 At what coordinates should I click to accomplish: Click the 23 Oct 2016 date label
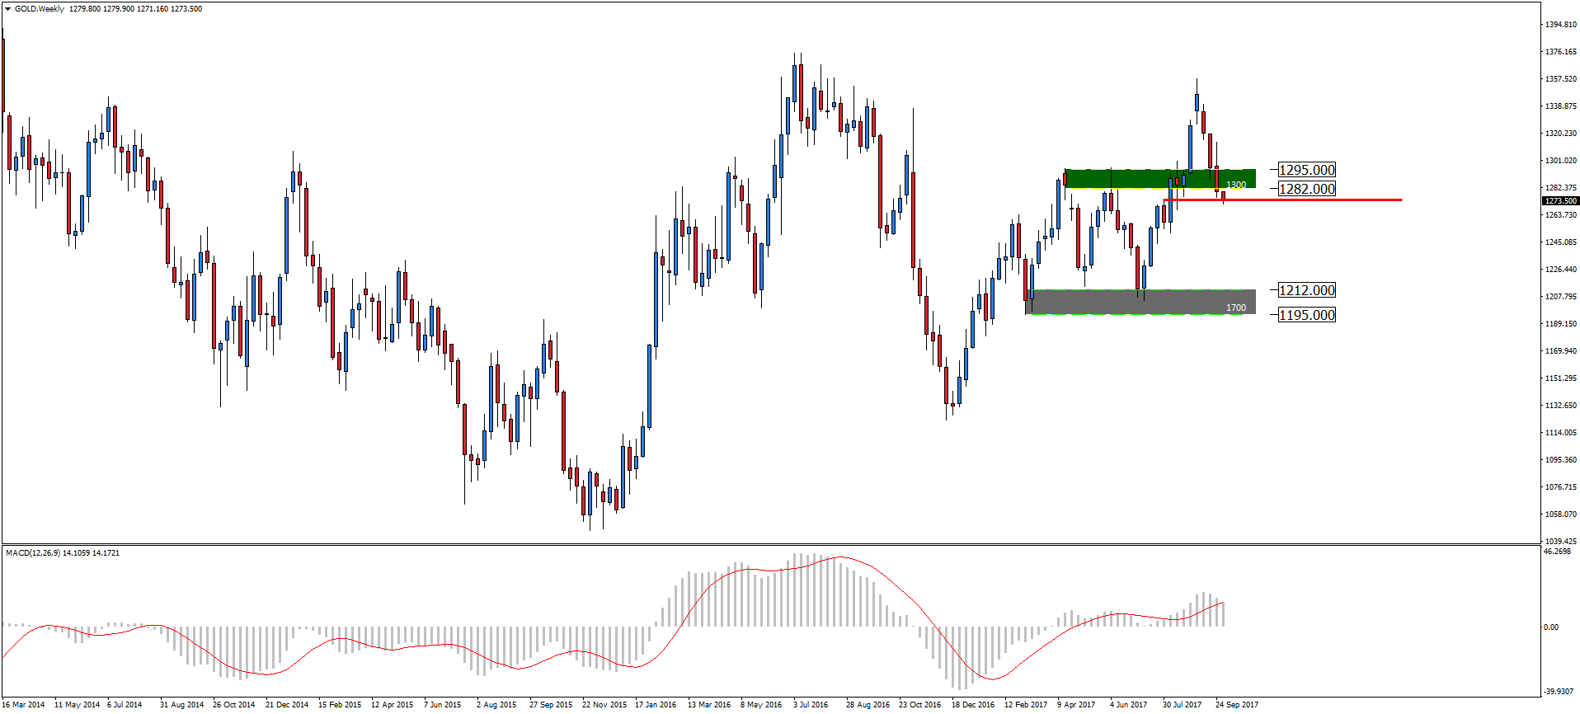[x=919, y=705]
